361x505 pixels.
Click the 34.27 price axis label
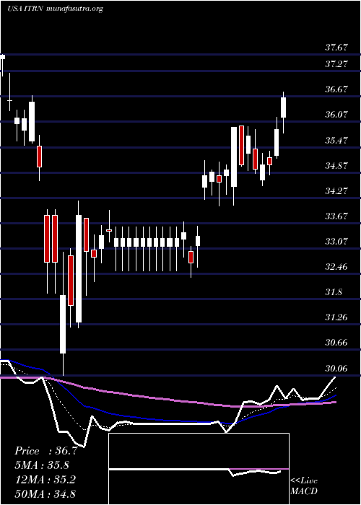click(x=336, y=190)
